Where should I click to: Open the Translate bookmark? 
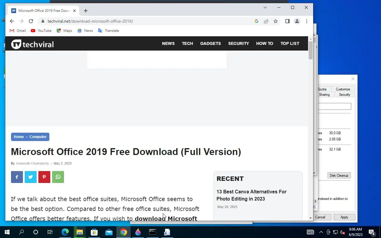pyautogui.click(x=108, y=31)
